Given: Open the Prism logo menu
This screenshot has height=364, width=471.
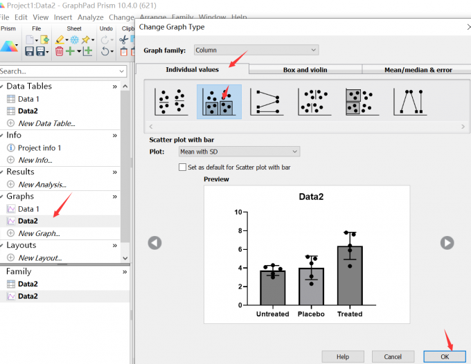Looking at the screenshot, I should coord(9,46).
